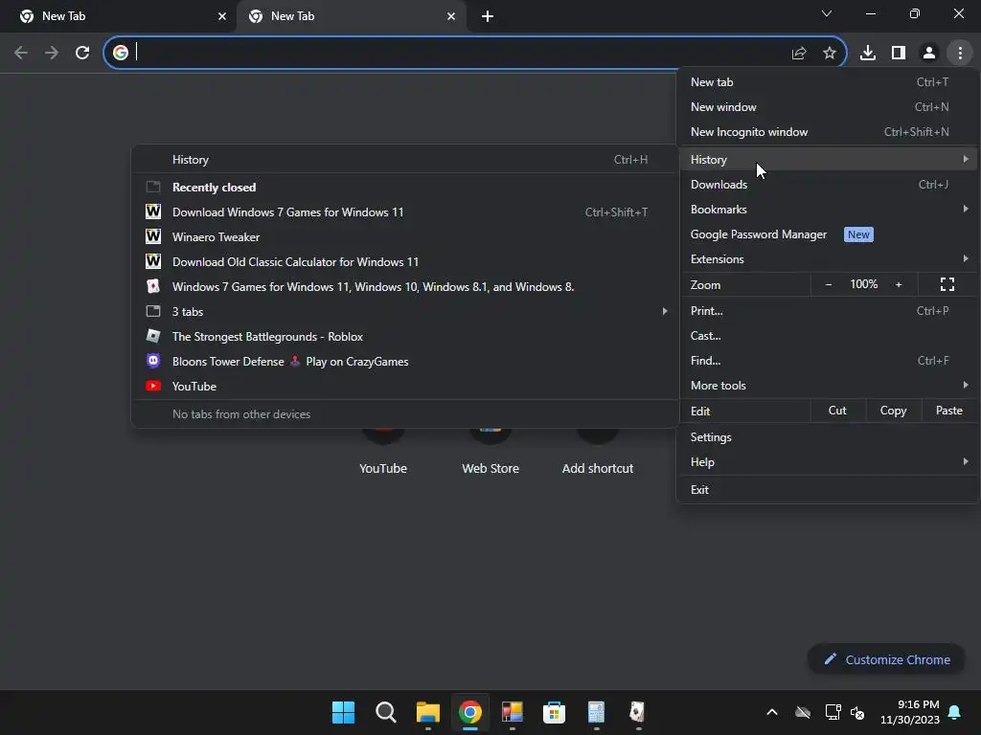
Task: Enter fullscreen mode icon
Action: point(947,284)
